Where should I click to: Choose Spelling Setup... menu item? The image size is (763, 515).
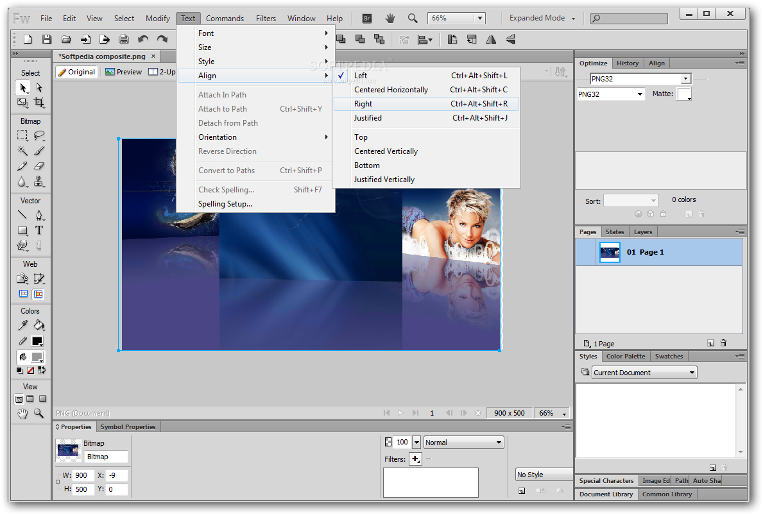tap(256, 204)
